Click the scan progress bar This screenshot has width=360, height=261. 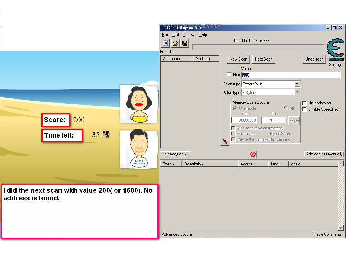(x=258, y=47)
